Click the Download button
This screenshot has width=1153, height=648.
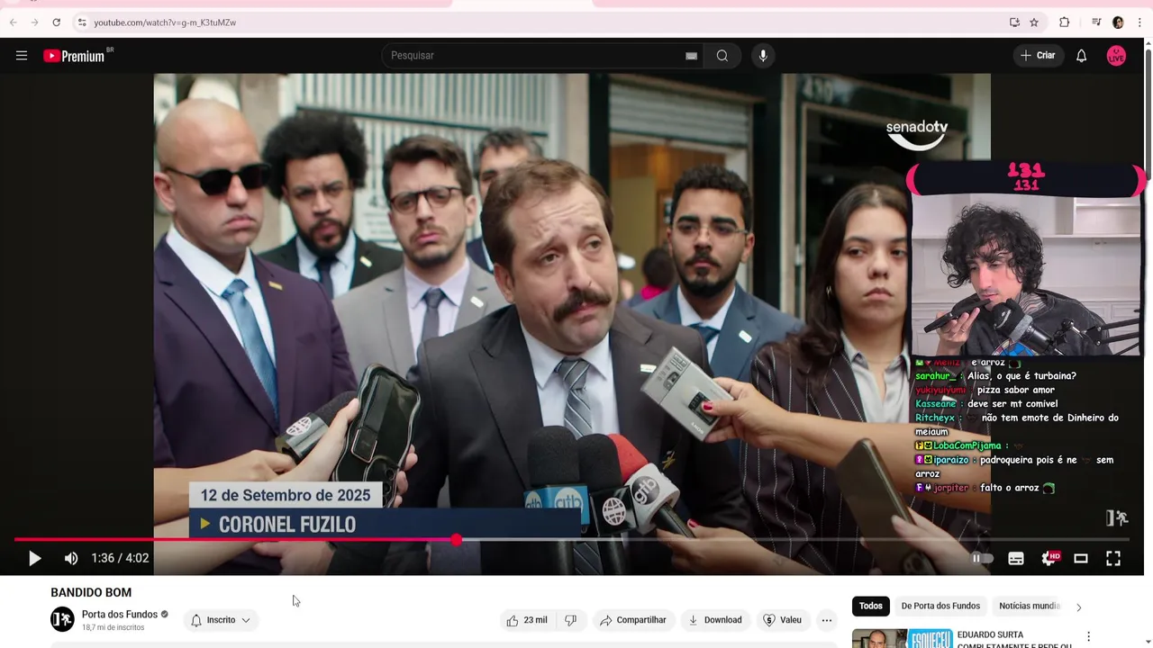[x=715, y=620]
